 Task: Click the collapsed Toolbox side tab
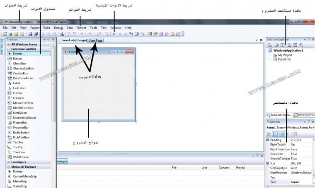coord(2,46)
